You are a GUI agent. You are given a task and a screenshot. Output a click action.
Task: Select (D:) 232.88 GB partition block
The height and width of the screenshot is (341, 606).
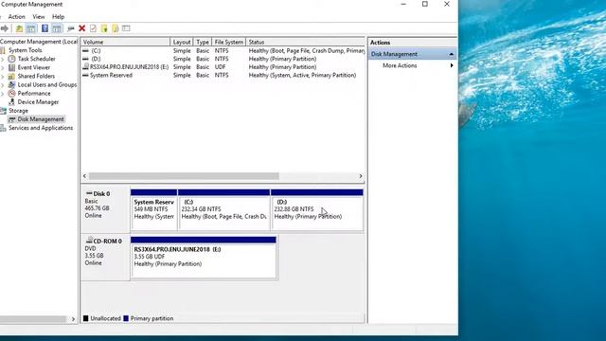[317, 210]
